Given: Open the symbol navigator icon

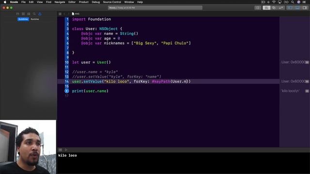Looking at the screenshot, I should point(29,14).
